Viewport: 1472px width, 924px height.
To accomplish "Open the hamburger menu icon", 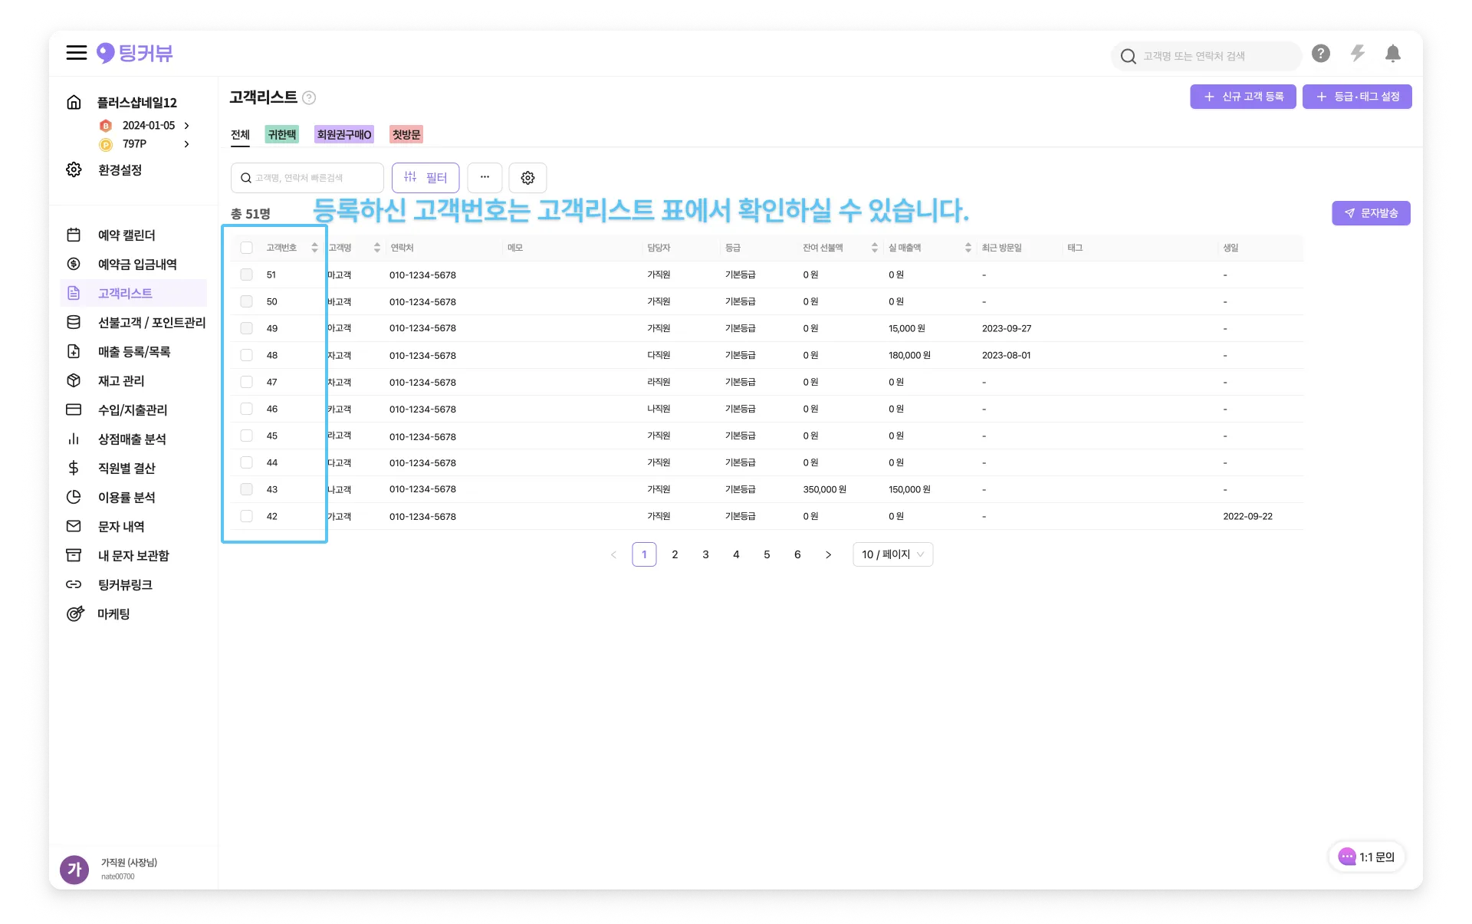I will click(76, 53).
